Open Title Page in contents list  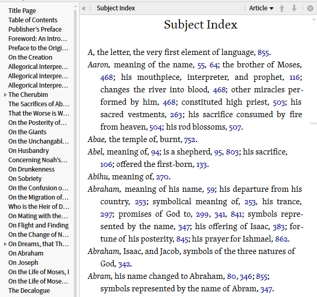22,11
